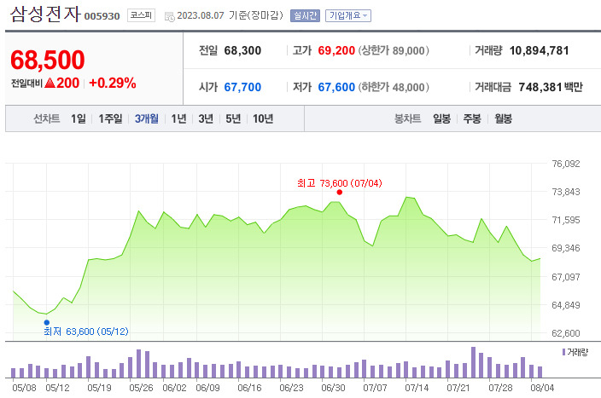Image resolution: width=601 pixels, height=398 pixels.
Task: Select the 5년 line chart tab
Action: coord(233,118)
